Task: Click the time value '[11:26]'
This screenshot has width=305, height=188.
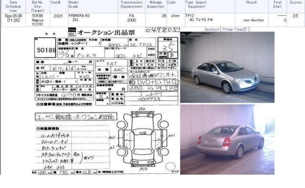Action: 13,20
